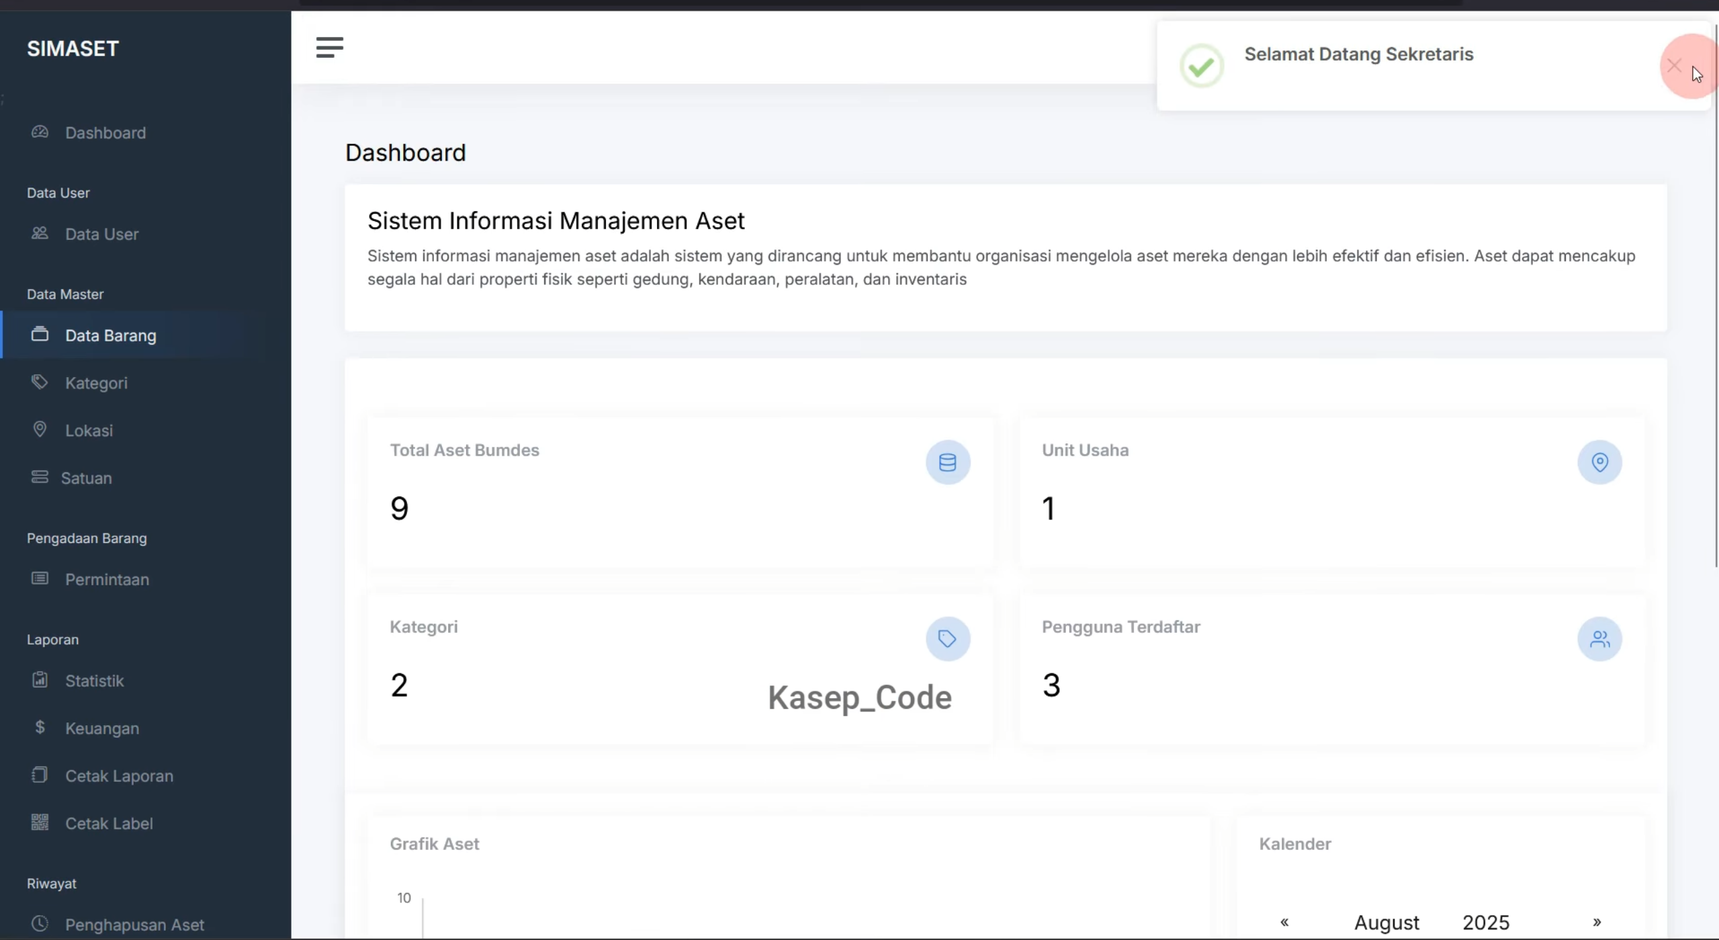Click the Permintaan list icon
The height and width of the screenshot is (940, 1719).
coord(40,579)
